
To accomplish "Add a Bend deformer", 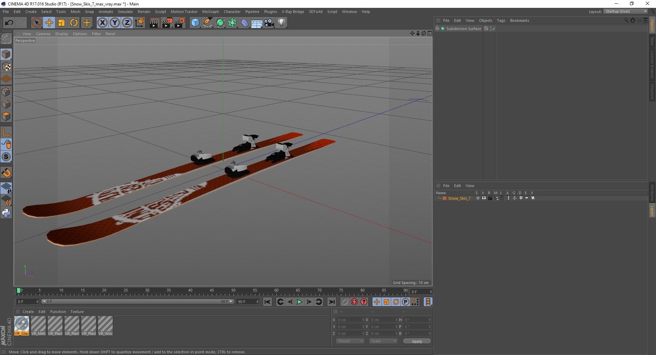I will coord(245,23).
